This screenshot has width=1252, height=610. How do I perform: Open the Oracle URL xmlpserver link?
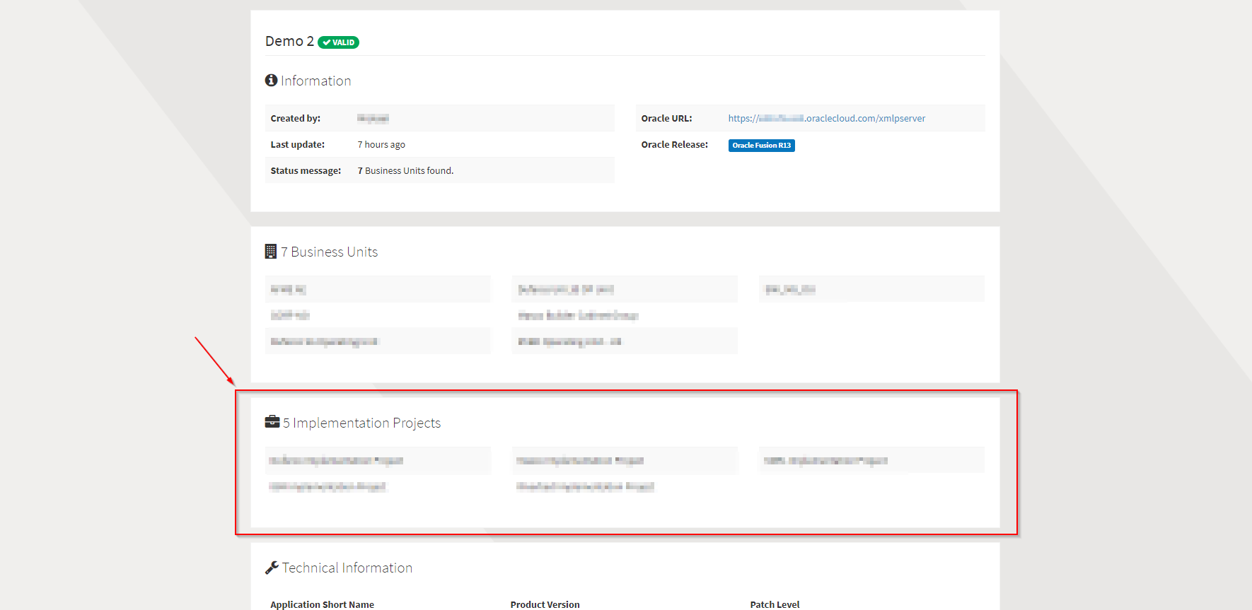(826, 119)
